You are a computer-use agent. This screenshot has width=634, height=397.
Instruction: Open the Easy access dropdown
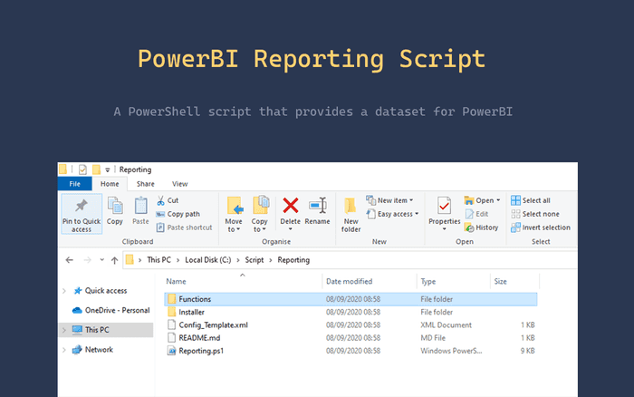tap(392, 214)
